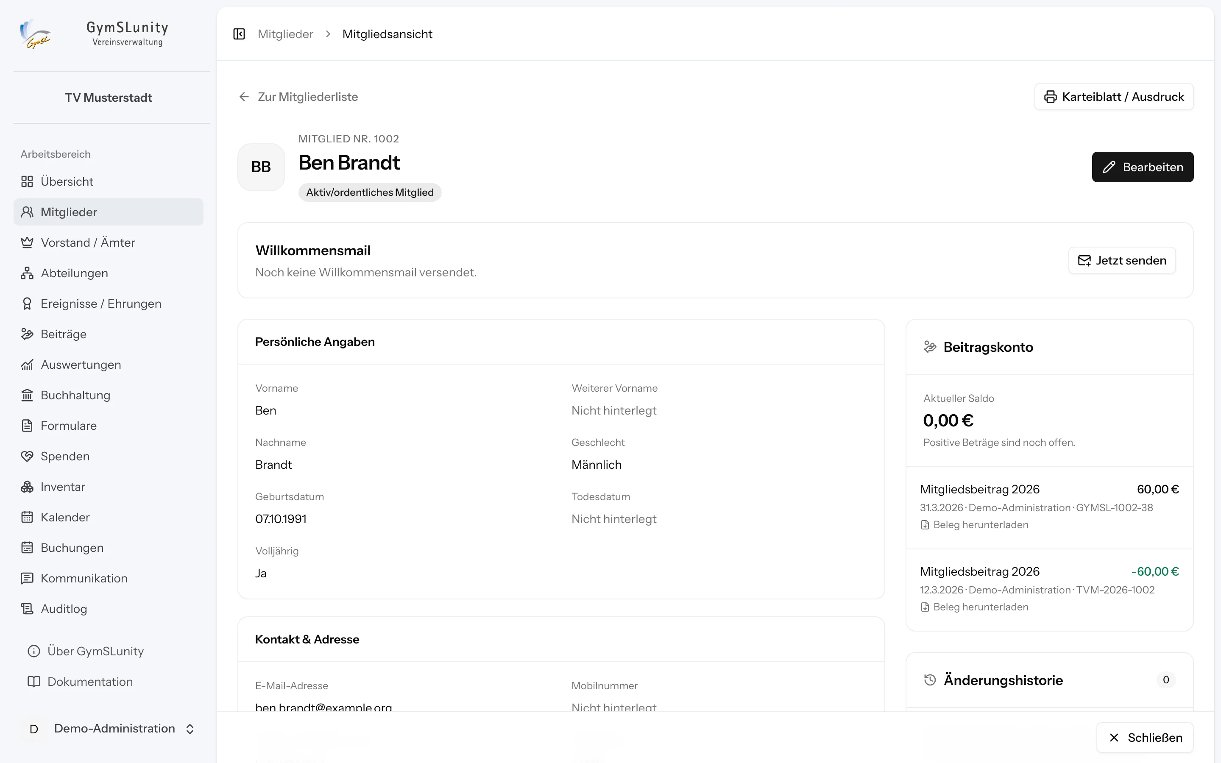Click the TV Musterstadt club name
This screenshot has width=1221, height=763.
pos(109,97)
